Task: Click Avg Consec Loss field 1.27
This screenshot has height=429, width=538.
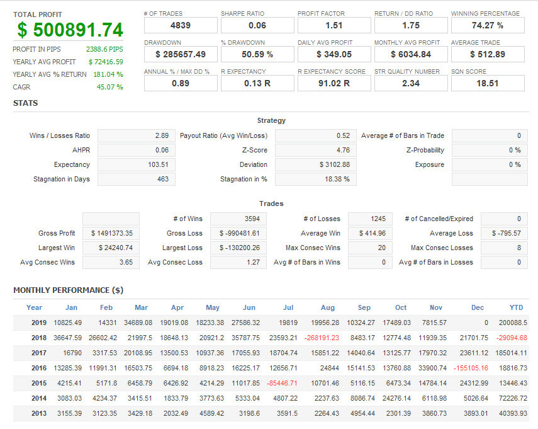Action: click(238, 262)
